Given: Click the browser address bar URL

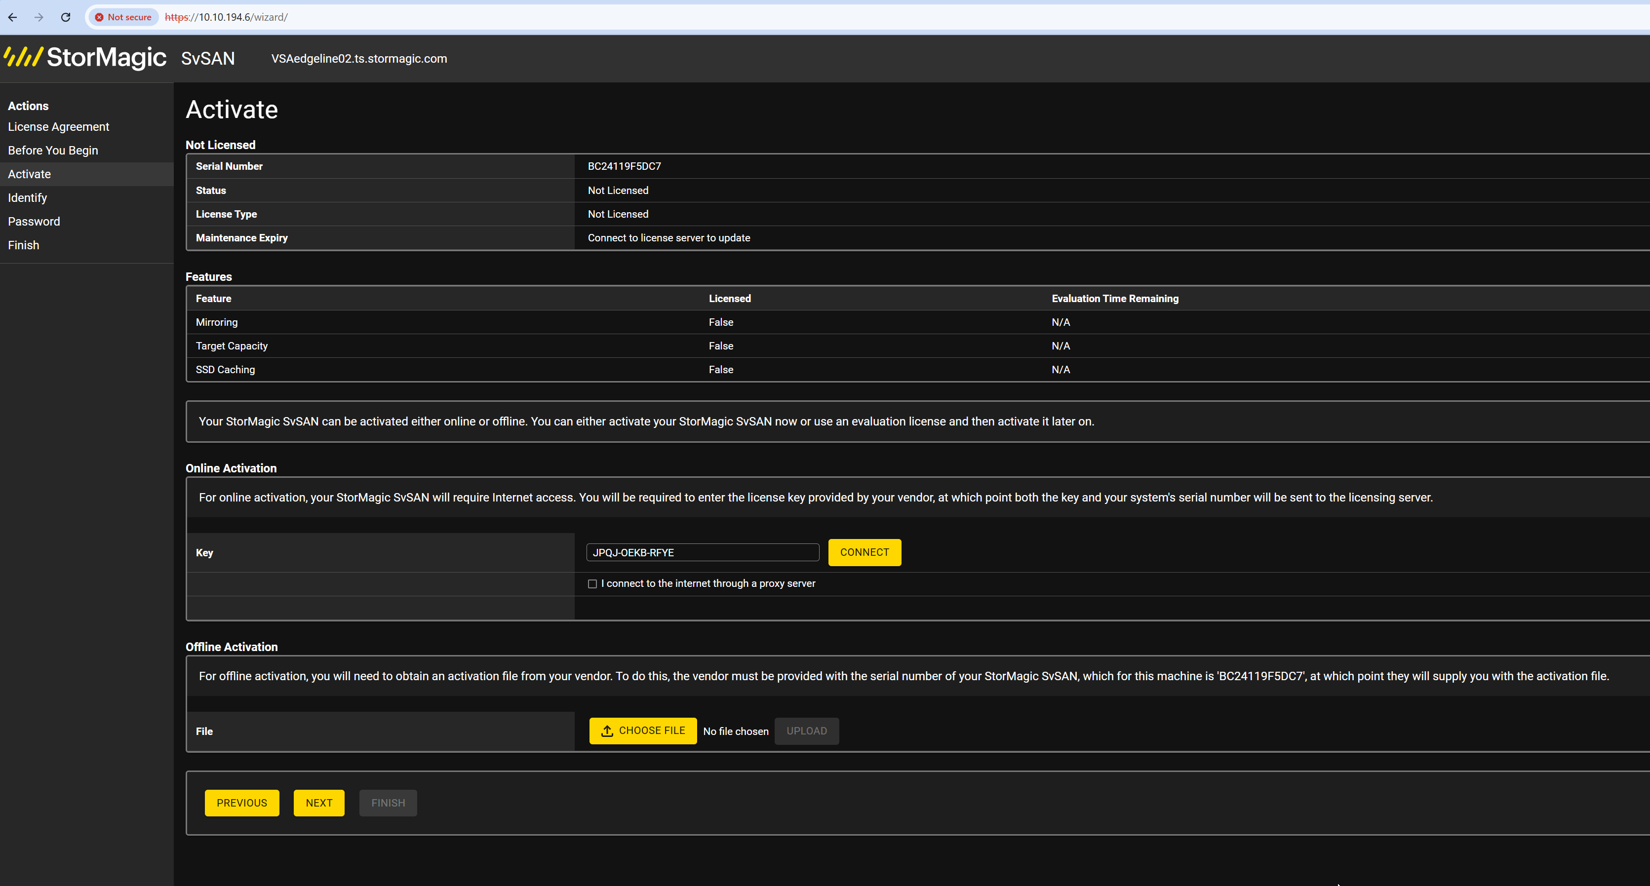Looking at the screenshot, I should click(226, 17).
